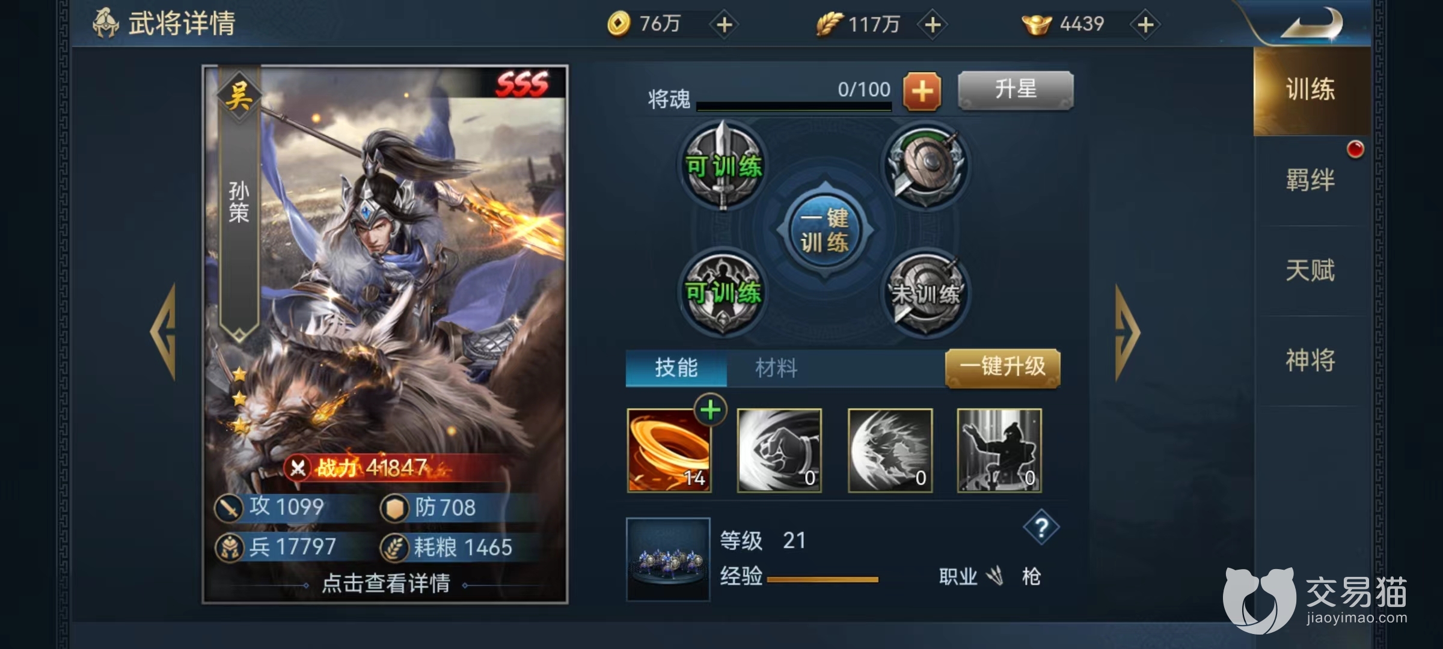Click the troop unit thumbnail
This screenshot has height=649, width=1443.
click(x=668, y=559)
